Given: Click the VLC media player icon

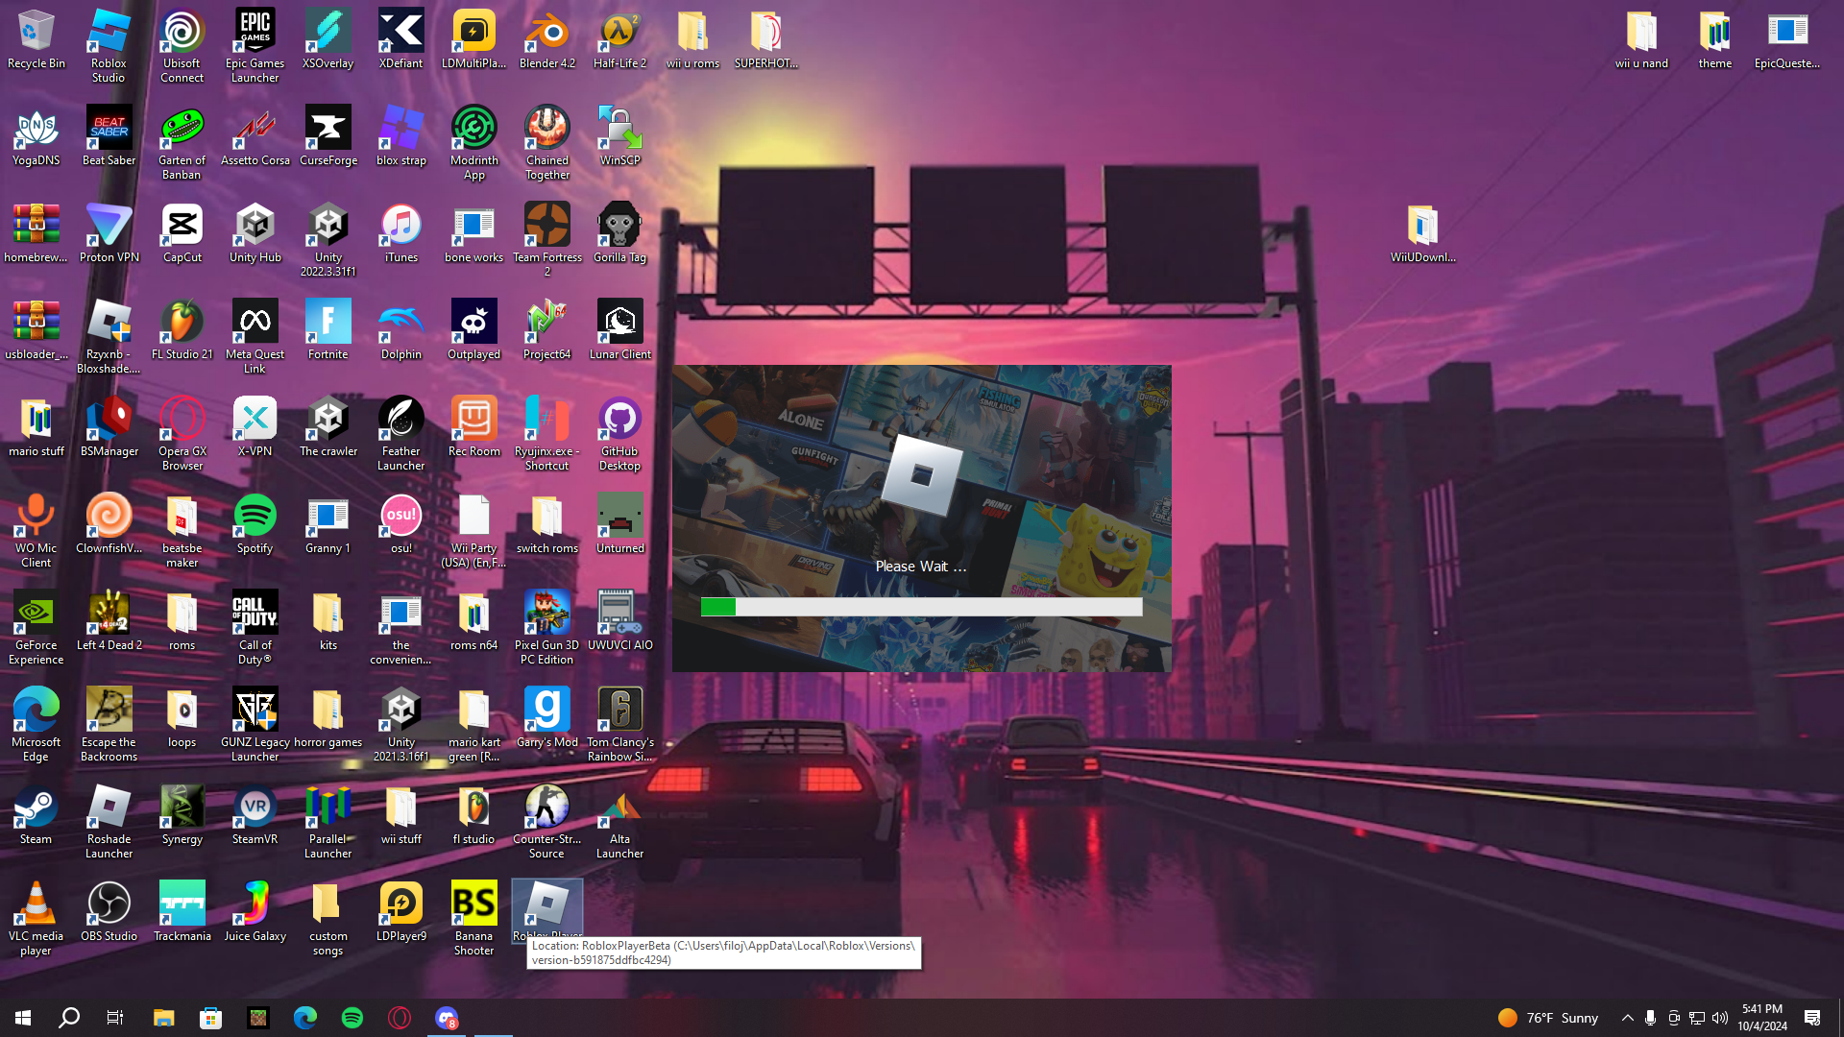Looking at the screenshot, I should click(36, 920).
